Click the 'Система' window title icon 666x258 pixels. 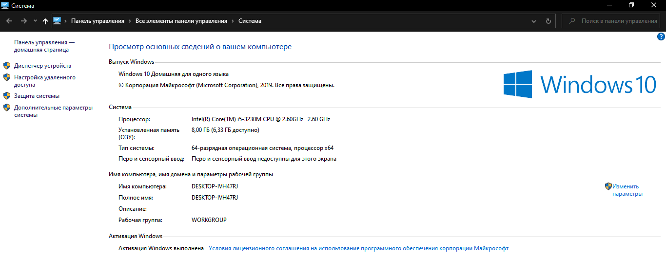pyautogui.click(x=5, y=5)
